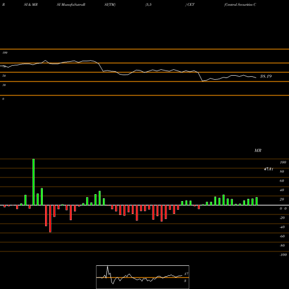
Task: Click the last green bar of MR histogram
Action: tap(257, 201)
